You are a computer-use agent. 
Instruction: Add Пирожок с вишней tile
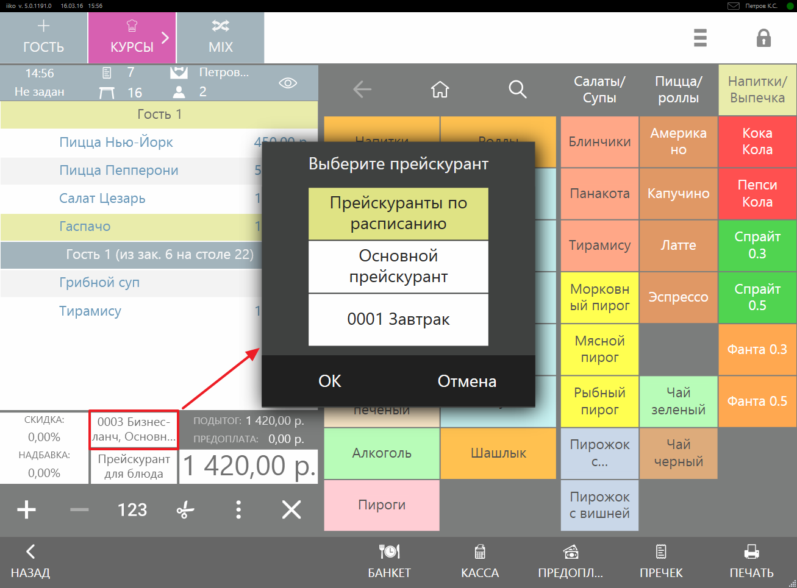599,505
